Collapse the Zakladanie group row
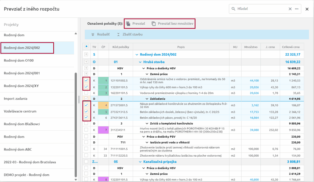The image size is (314, 182). (x=147, y=99)
